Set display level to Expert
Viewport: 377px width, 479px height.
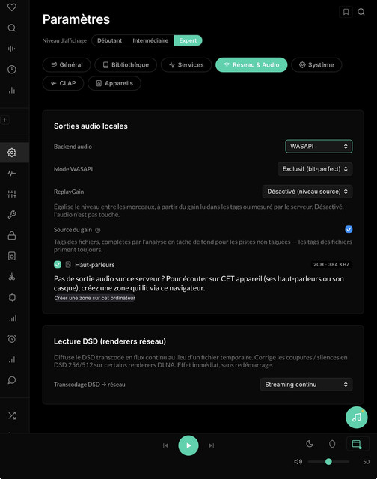[x=188, y=40]
